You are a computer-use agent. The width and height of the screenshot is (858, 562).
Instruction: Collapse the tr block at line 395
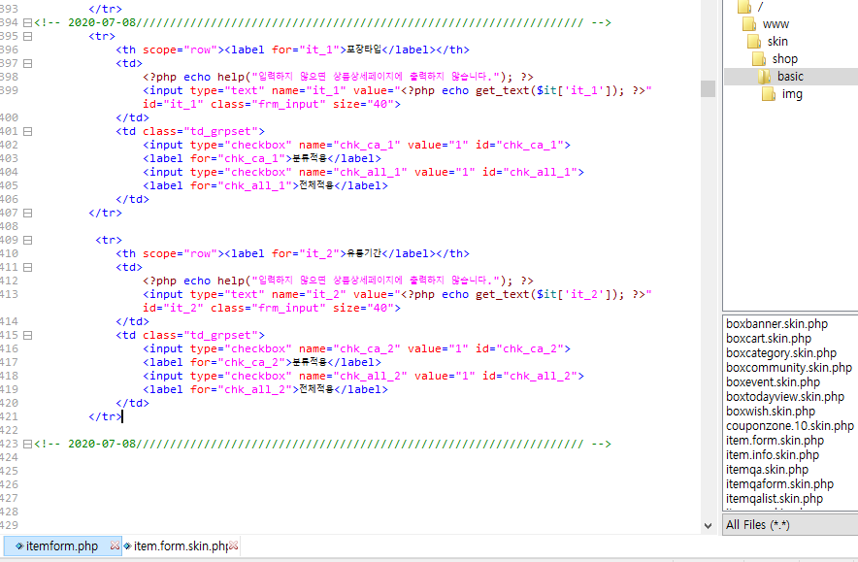tap(27, 36)
